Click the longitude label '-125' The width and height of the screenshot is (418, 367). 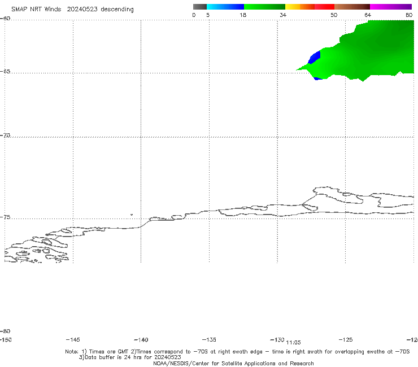pos(346,339)
